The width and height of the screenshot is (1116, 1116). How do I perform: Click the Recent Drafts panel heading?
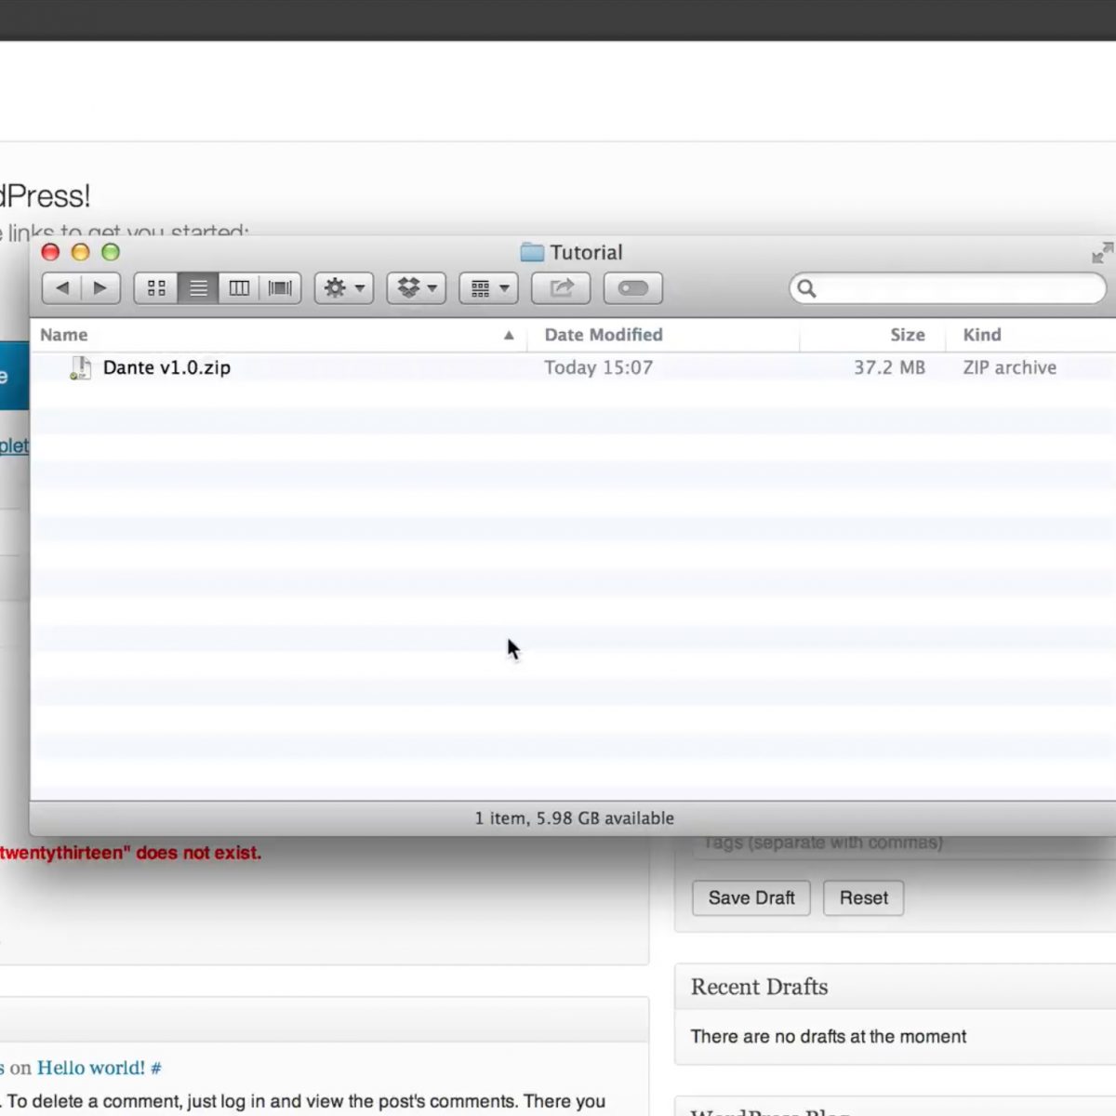click(x=759, y=987)
